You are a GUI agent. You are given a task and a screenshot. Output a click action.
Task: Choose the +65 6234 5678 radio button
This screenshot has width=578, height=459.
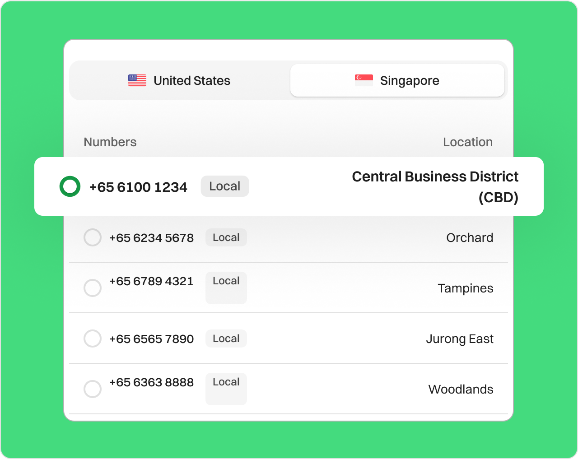(93, 237)
